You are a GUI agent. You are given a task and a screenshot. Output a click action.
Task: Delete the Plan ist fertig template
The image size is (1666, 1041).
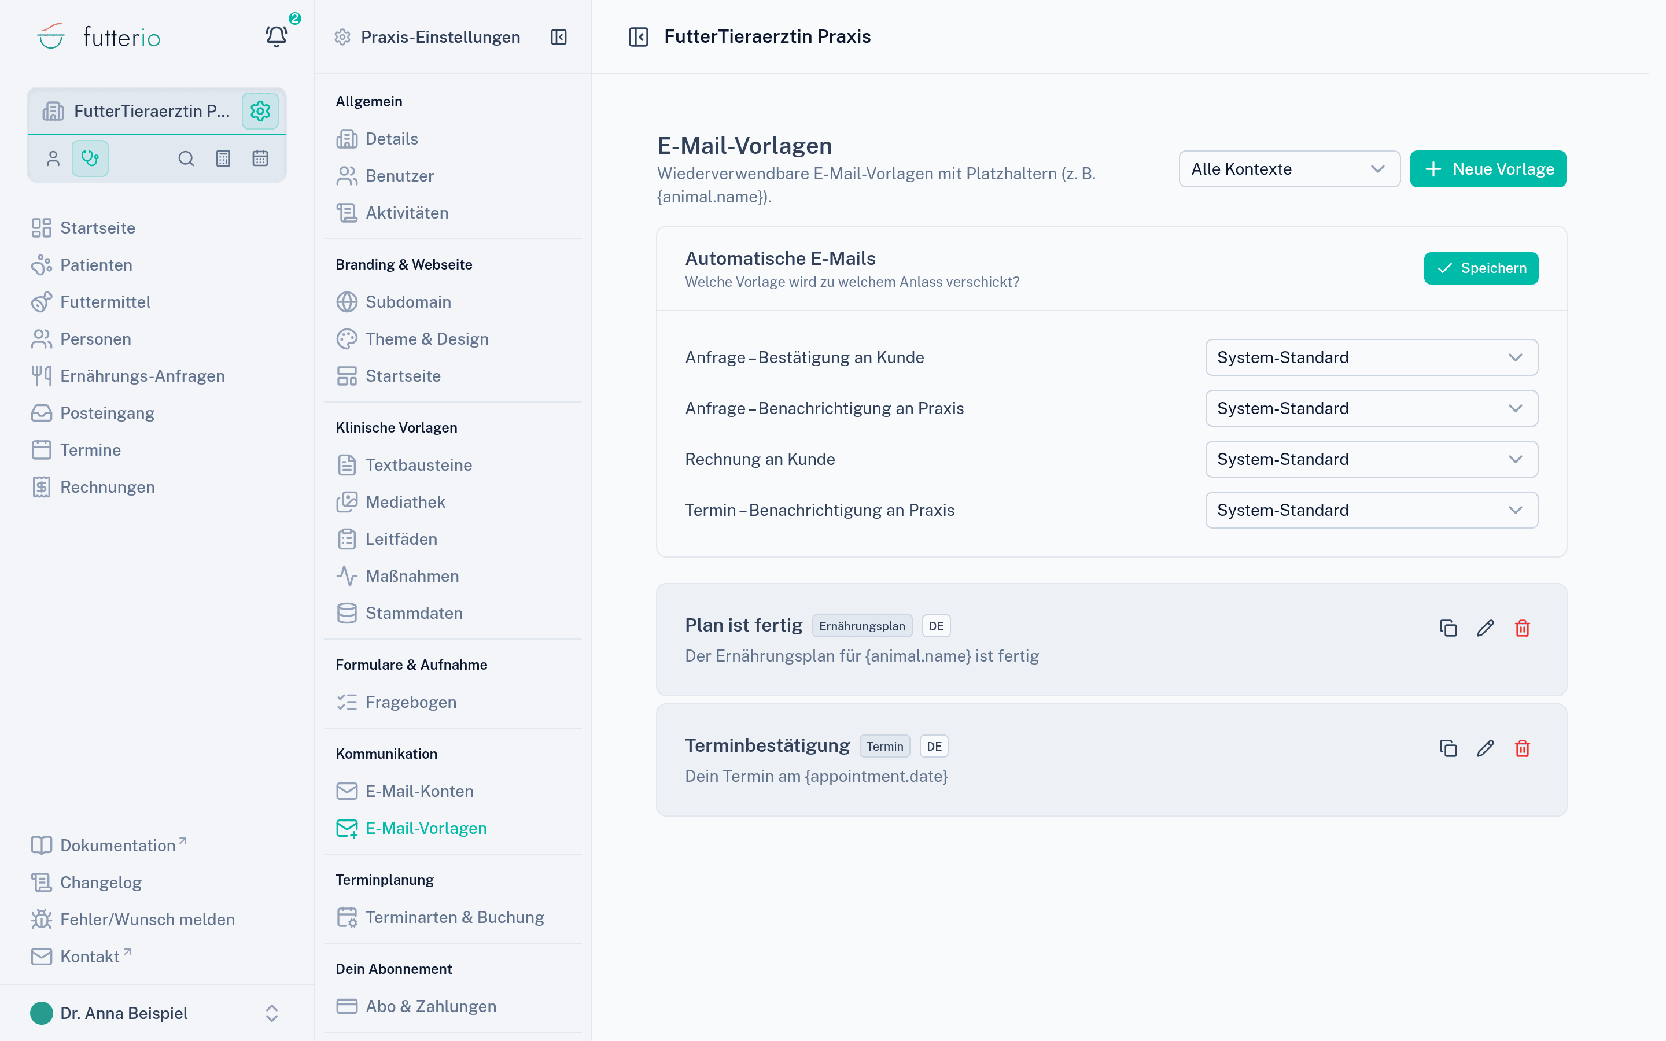coord(1522,628)
